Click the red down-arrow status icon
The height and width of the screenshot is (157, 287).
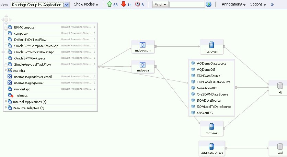click(124, 4)
